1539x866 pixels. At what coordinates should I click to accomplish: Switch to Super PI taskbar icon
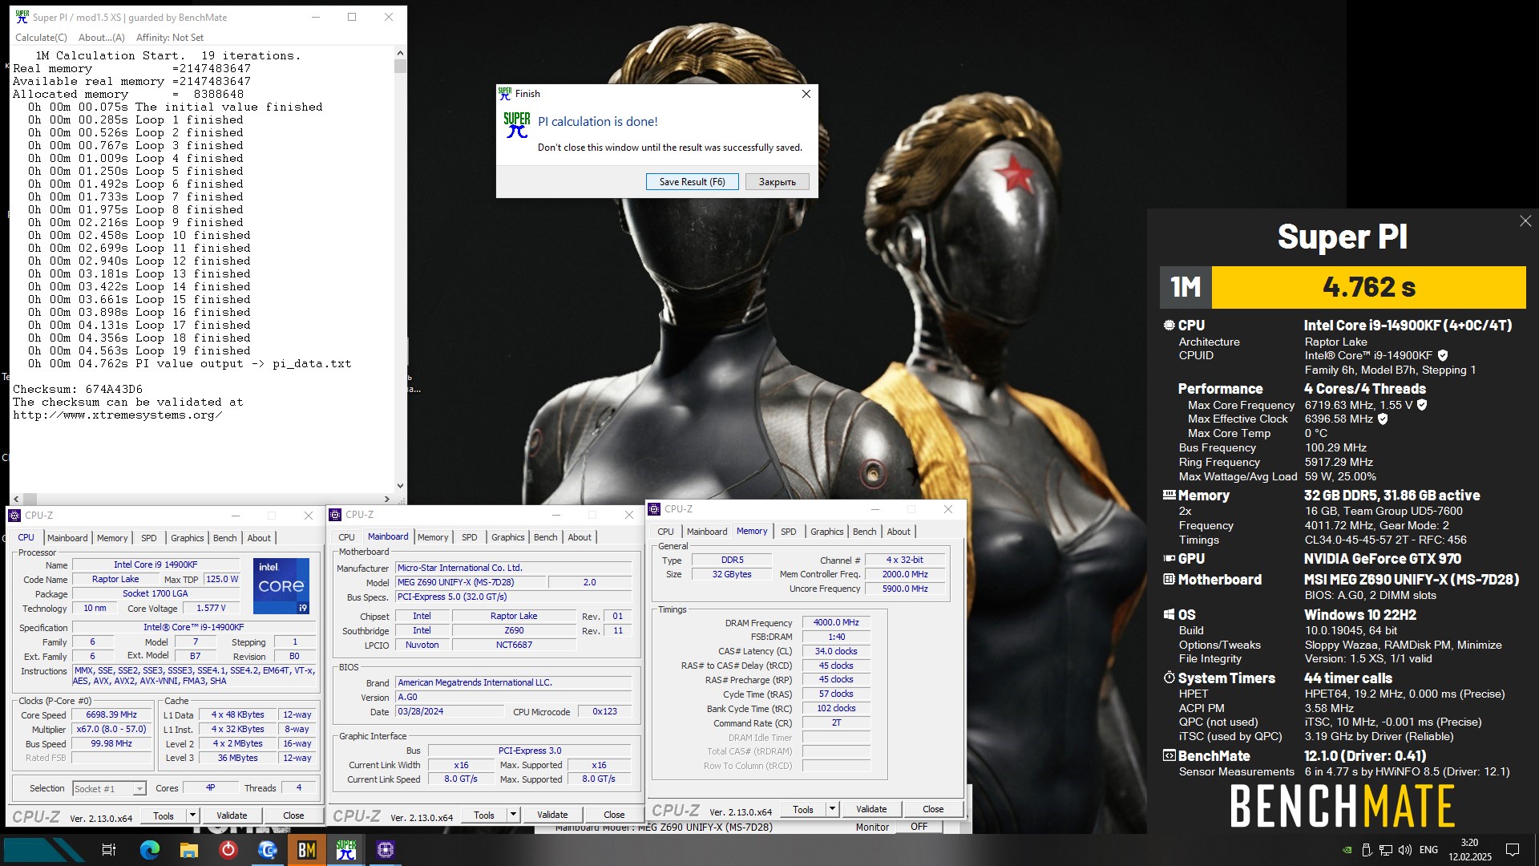[x=346, y=850]
